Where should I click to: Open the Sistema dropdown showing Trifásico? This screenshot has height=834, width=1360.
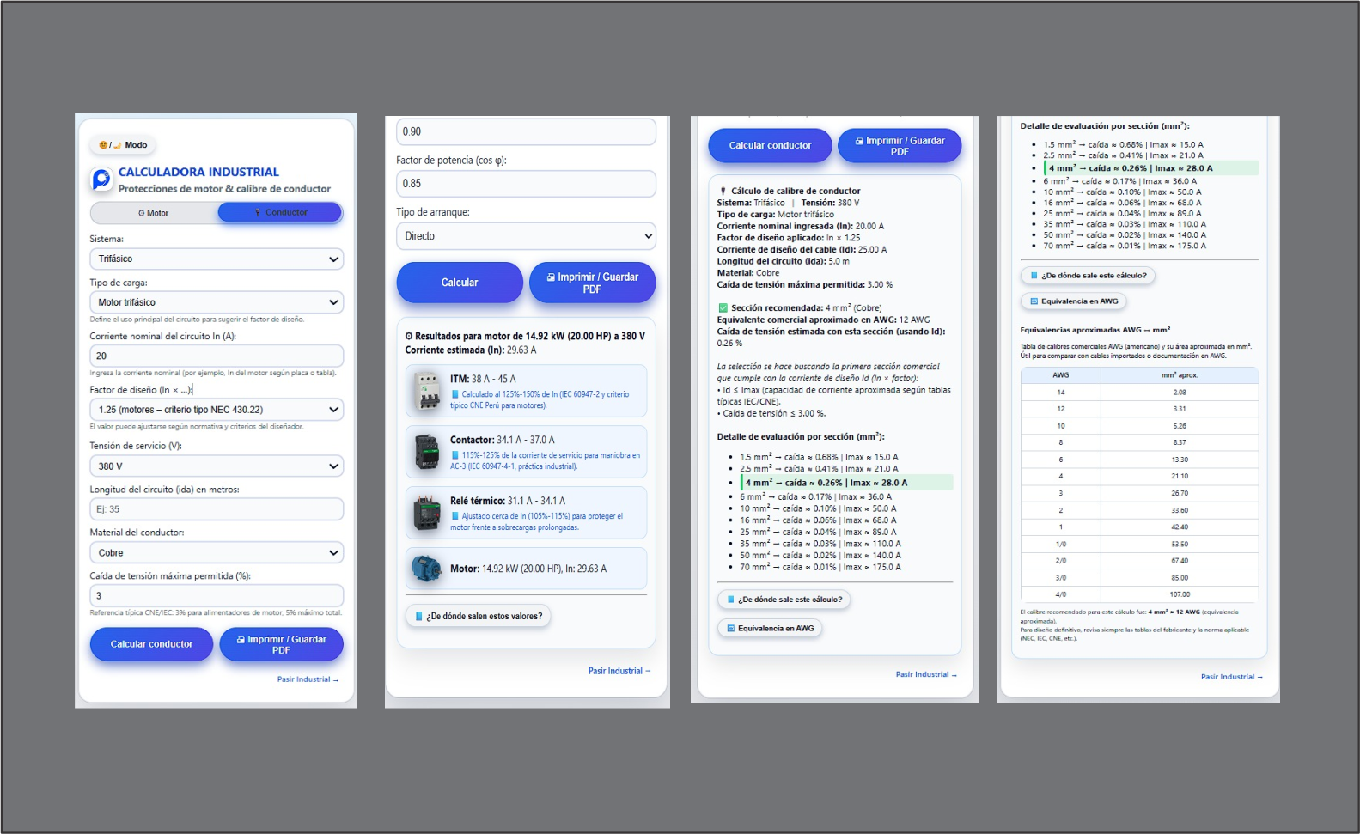click(217, 259)
